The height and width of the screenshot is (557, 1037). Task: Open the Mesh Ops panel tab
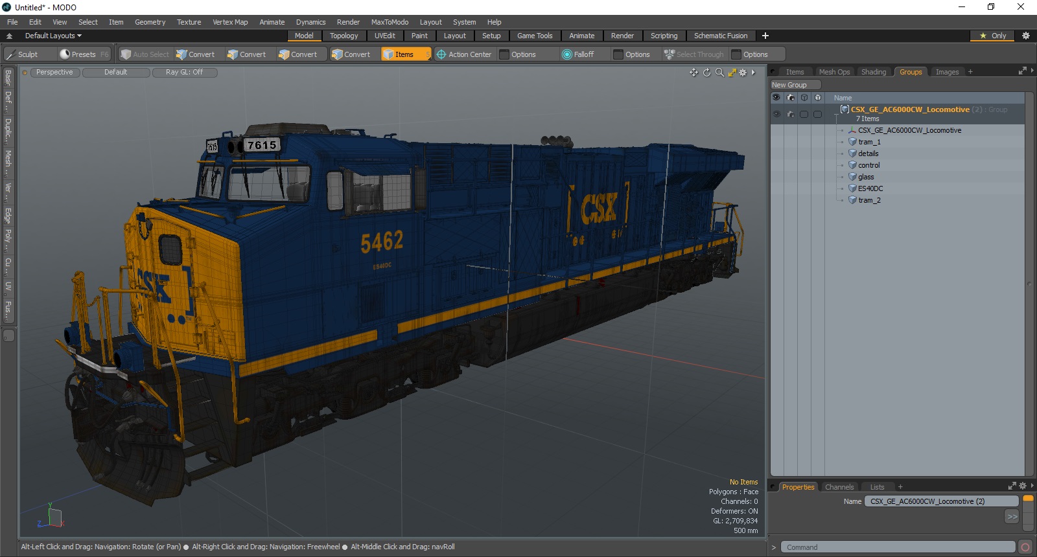coord(834,72)
